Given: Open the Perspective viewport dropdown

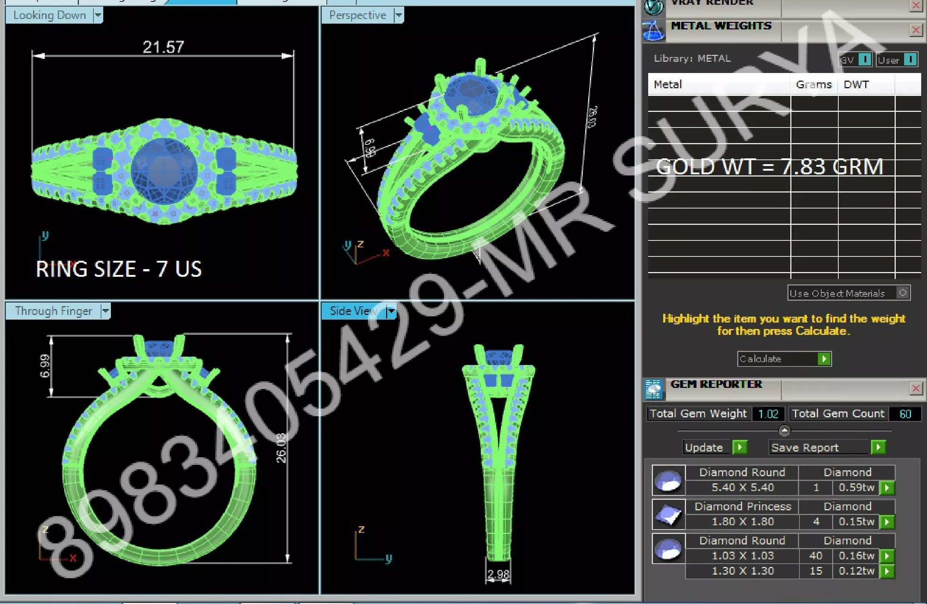Looking at the screenshot, I should tap(398, 15).
